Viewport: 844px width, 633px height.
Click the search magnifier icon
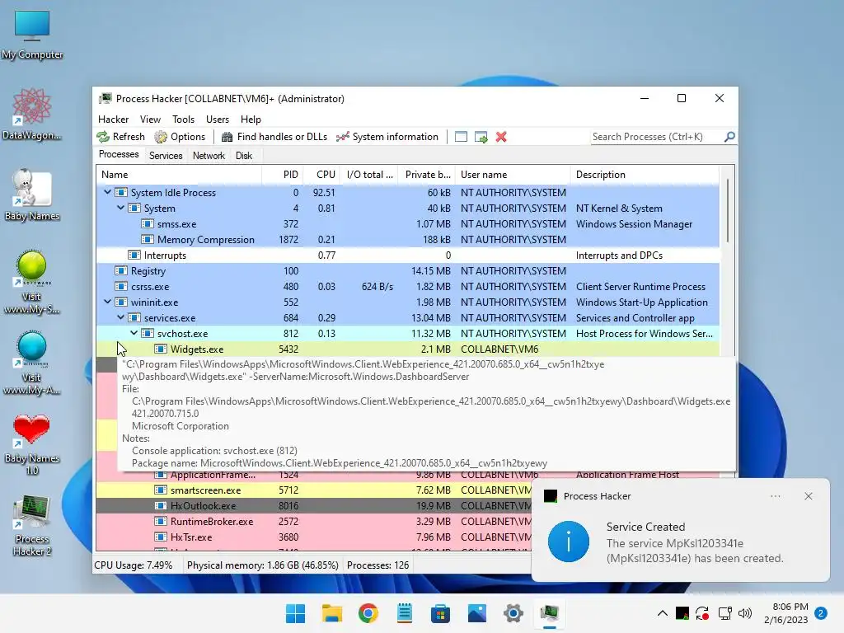tap(729, 137)
